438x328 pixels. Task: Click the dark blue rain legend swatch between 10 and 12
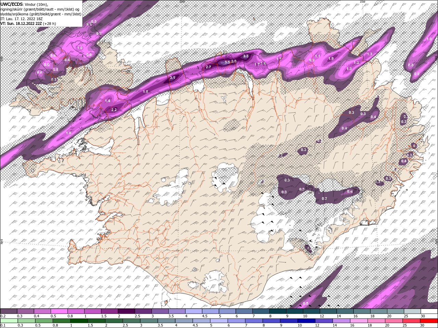[x=306, y=321]
